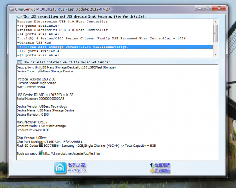Click the Protocal Version: USB 2.00 text
The width and height of the screenshot is (236, 188).
pyautogui.click(x=36, y=79)
